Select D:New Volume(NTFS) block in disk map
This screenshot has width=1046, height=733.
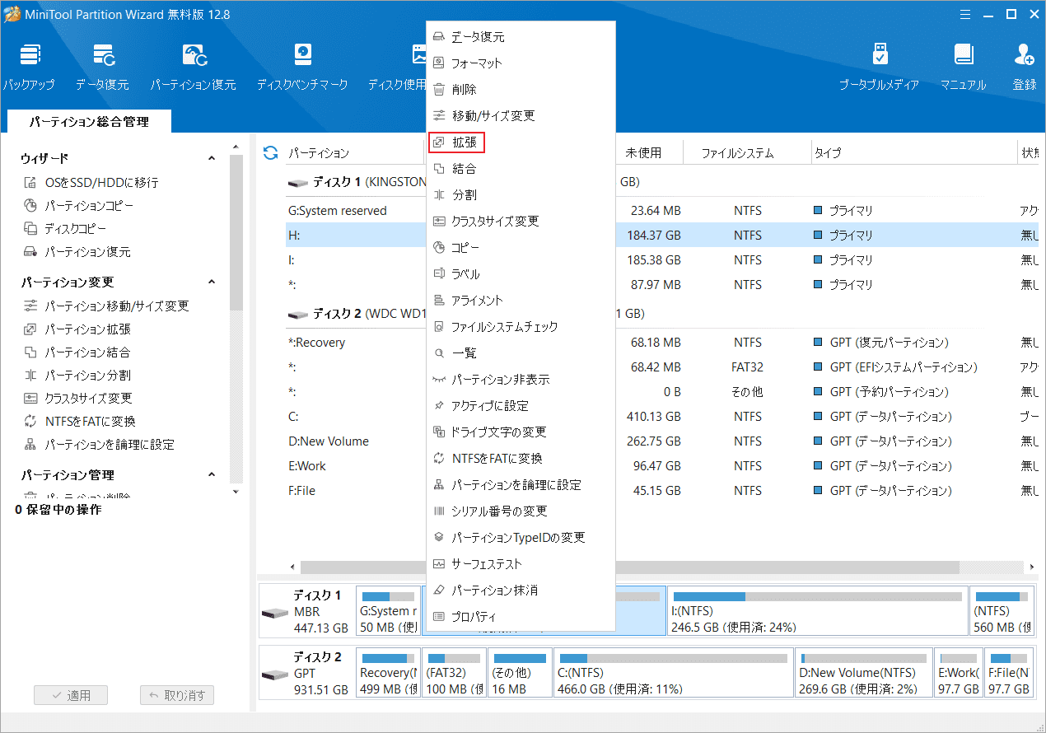[x=864, y=673]
